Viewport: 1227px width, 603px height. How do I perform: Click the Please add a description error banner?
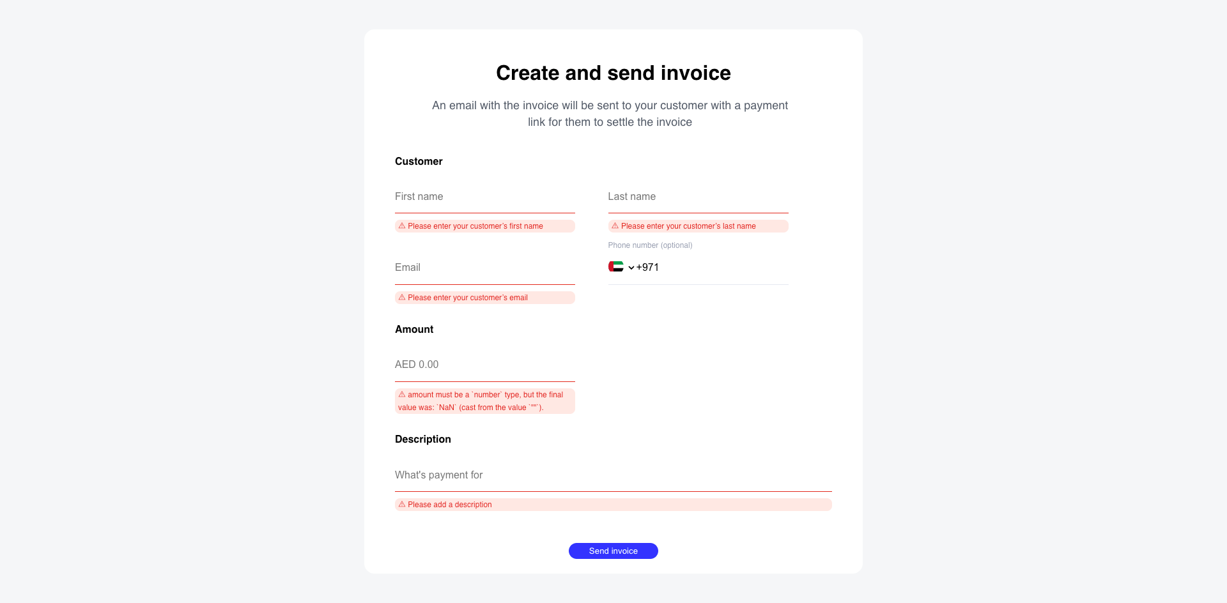pos(613,505)
